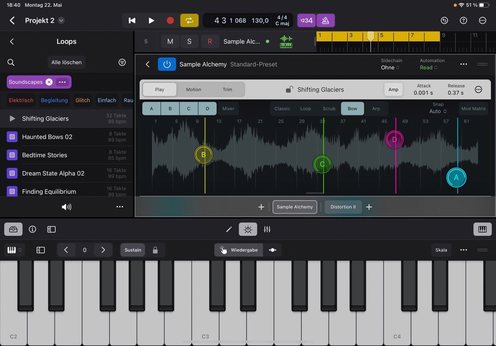Toggle the Sustain button
This screenshot has height=346, width=496.
point(133,250)
